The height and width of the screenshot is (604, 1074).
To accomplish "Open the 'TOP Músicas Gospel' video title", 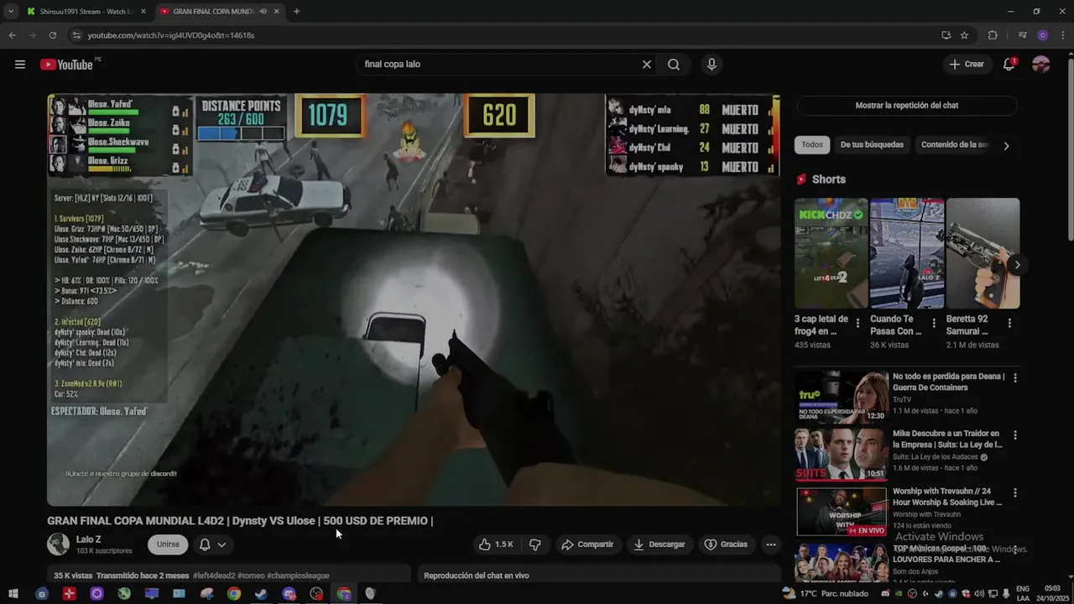I will (946, 554).
